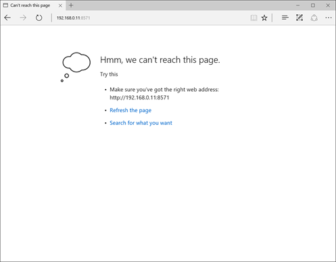Make a Web Note with pen icon
This screenshot has height=262, width=336.
tap(299, 18)
